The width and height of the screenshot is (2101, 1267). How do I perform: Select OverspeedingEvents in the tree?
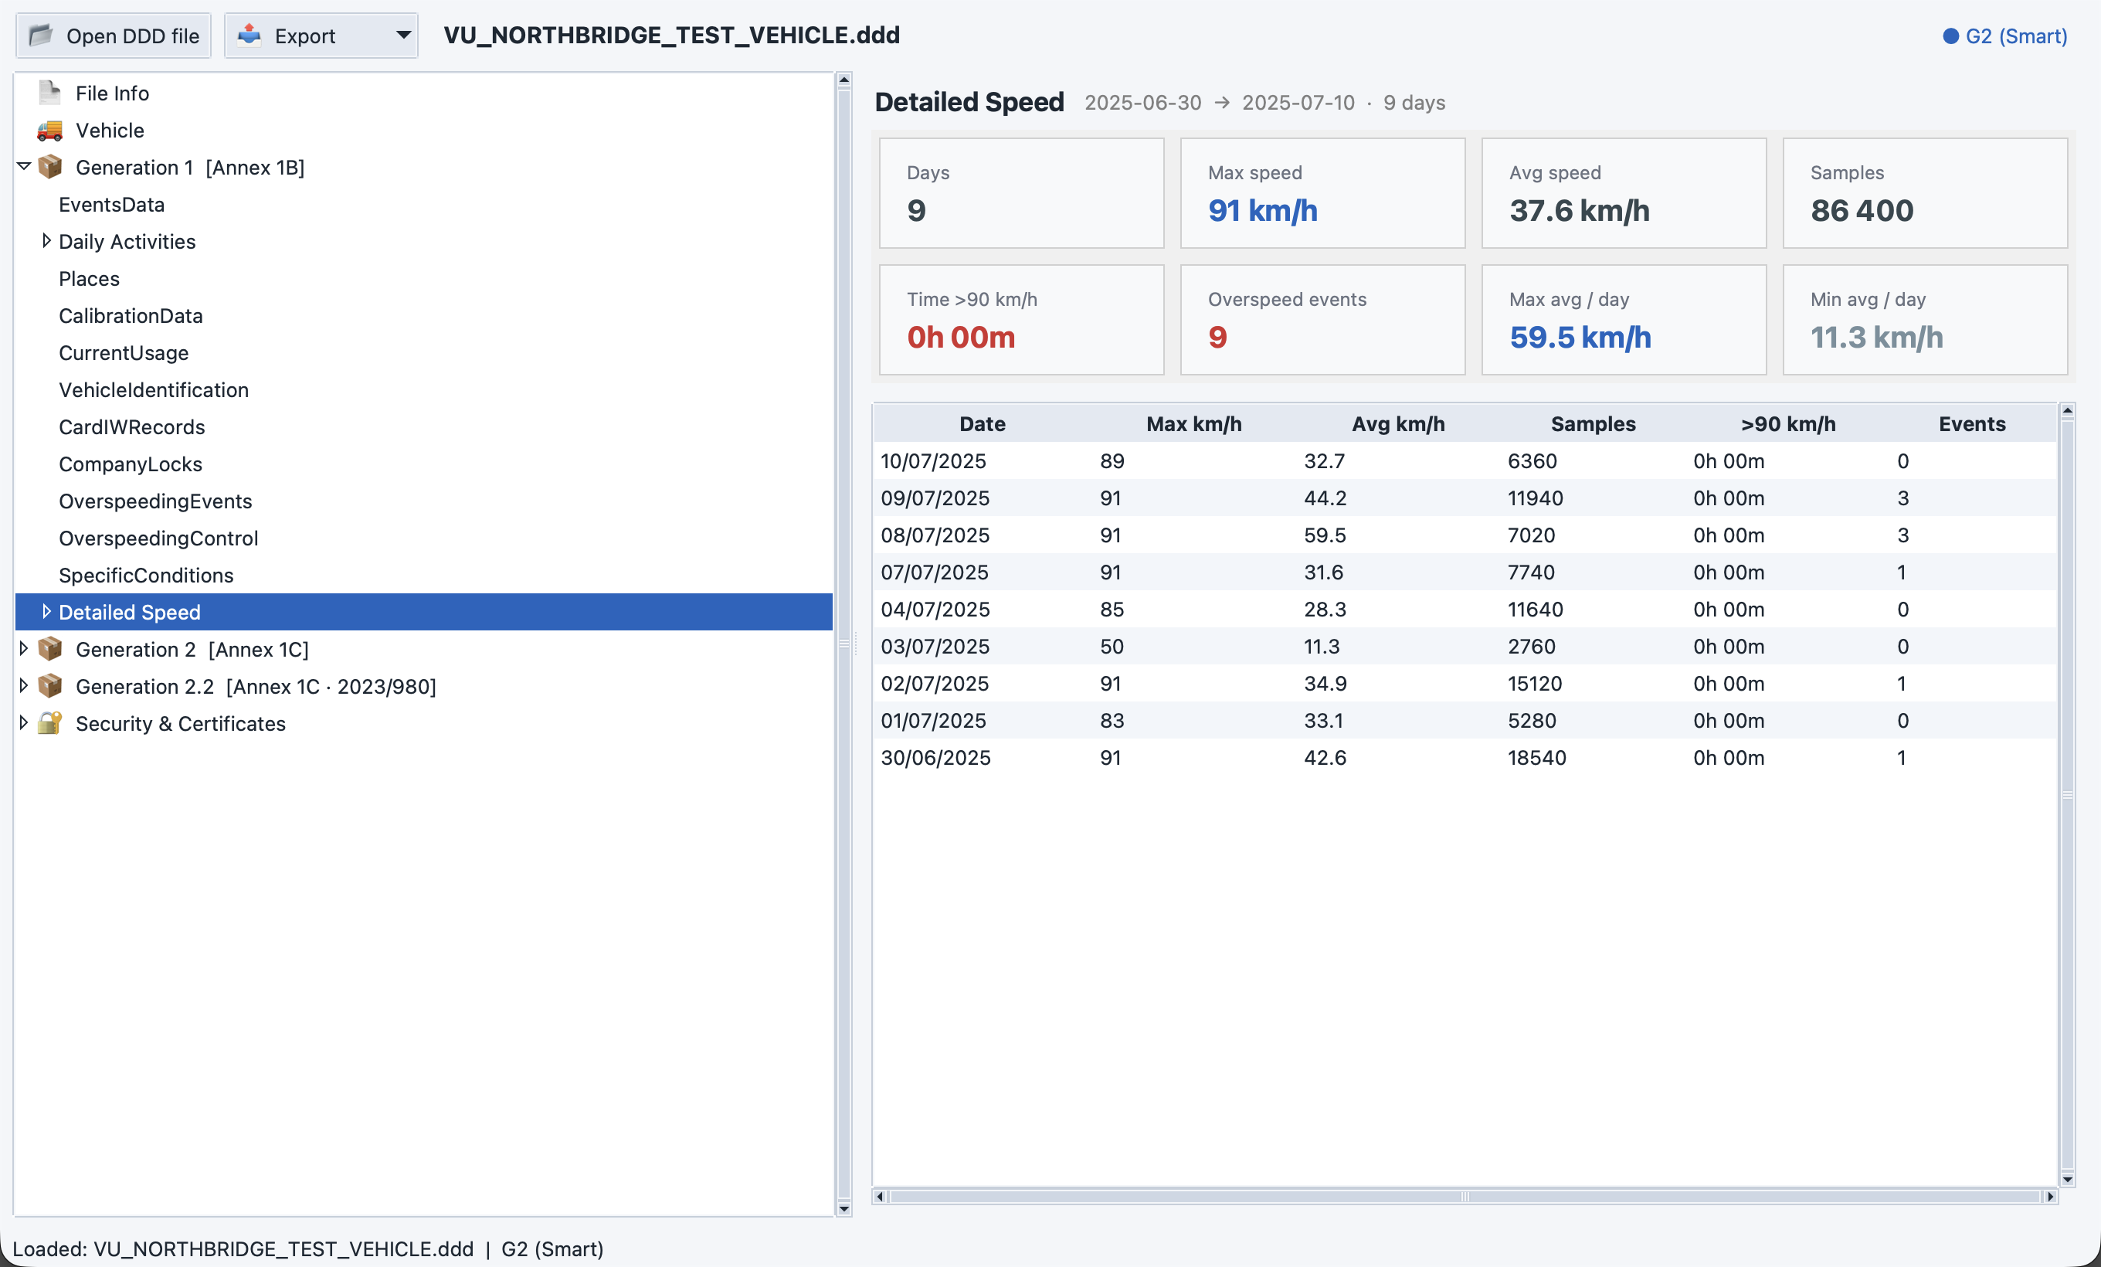(155, 501)
